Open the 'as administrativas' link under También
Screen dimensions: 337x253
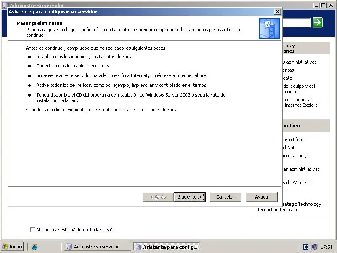[x=301, y=169]
